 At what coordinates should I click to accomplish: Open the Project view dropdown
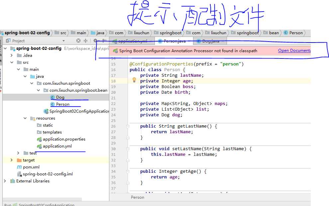(x=63, y=41)
